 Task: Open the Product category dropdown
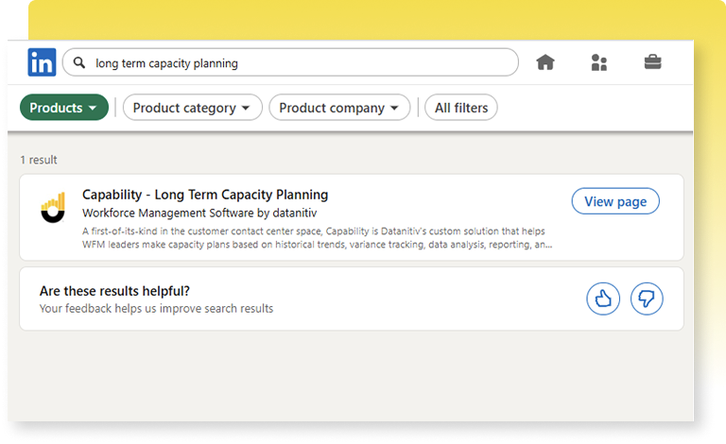tap(192, 108)
